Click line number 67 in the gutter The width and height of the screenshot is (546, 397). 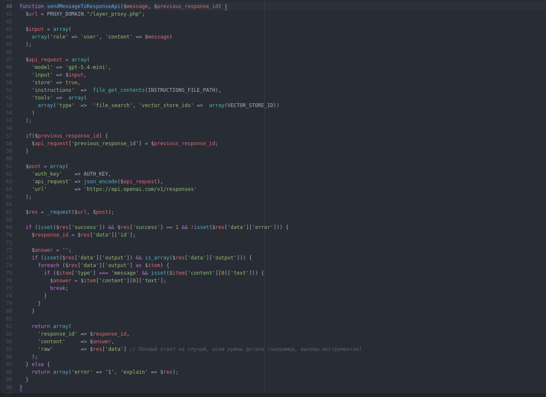click(x=9, y=212)
